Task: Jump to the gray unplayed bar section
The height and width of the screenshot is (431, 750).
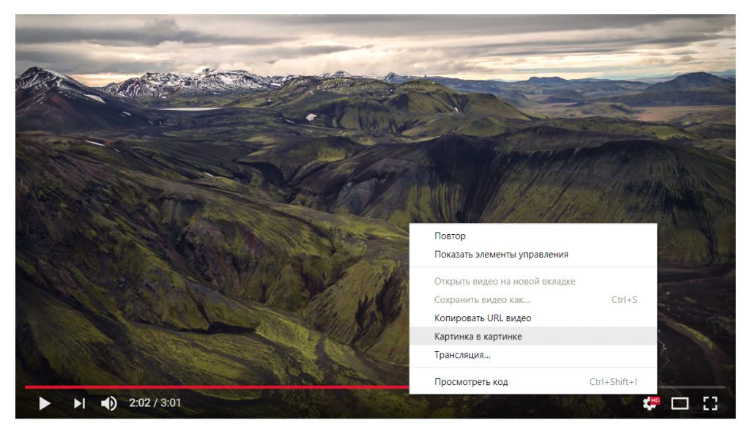Action: point(691,386)
